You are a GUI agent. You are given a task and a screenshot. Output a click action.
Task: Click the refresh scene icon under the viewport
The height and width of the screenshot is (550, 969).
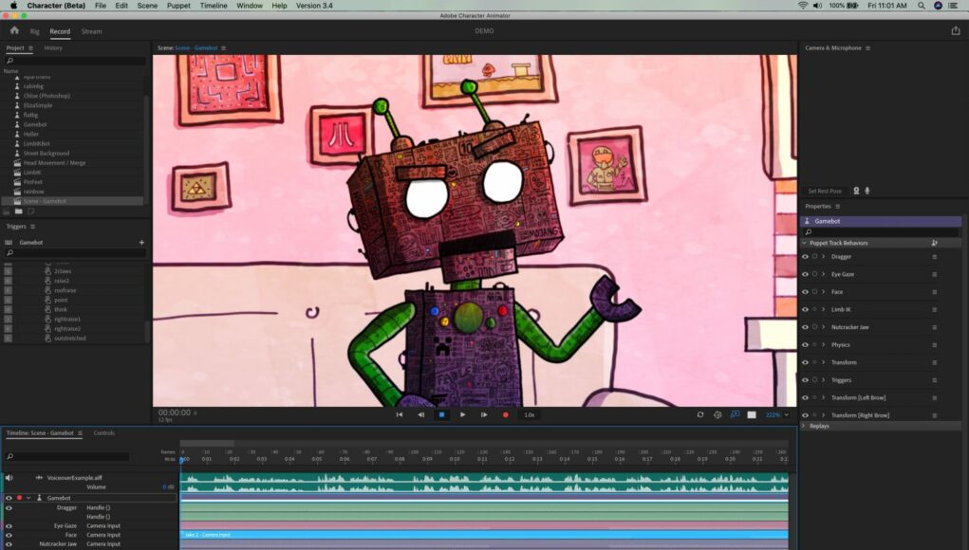coord(700,414)
